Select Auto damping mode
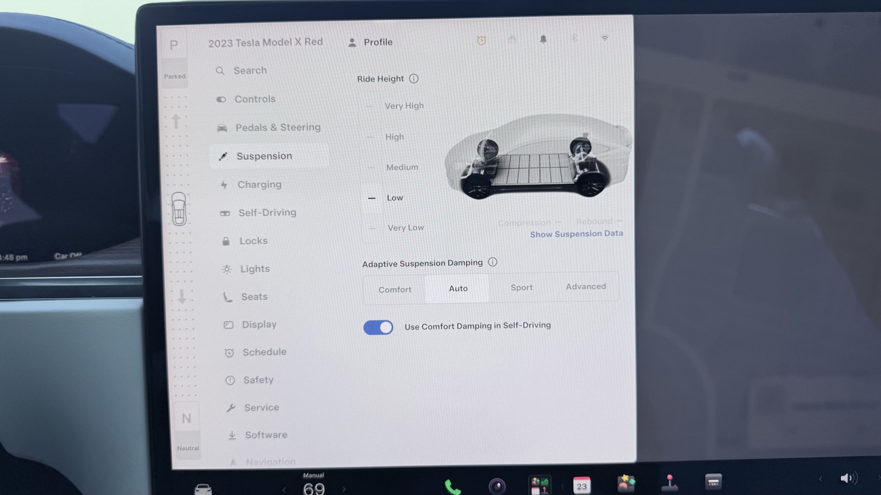 pyautogui.click(x=458, y=288)
